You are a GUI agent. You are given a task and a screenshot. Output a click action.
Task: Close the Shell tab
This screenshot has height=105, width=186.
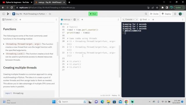pos(149,20)
